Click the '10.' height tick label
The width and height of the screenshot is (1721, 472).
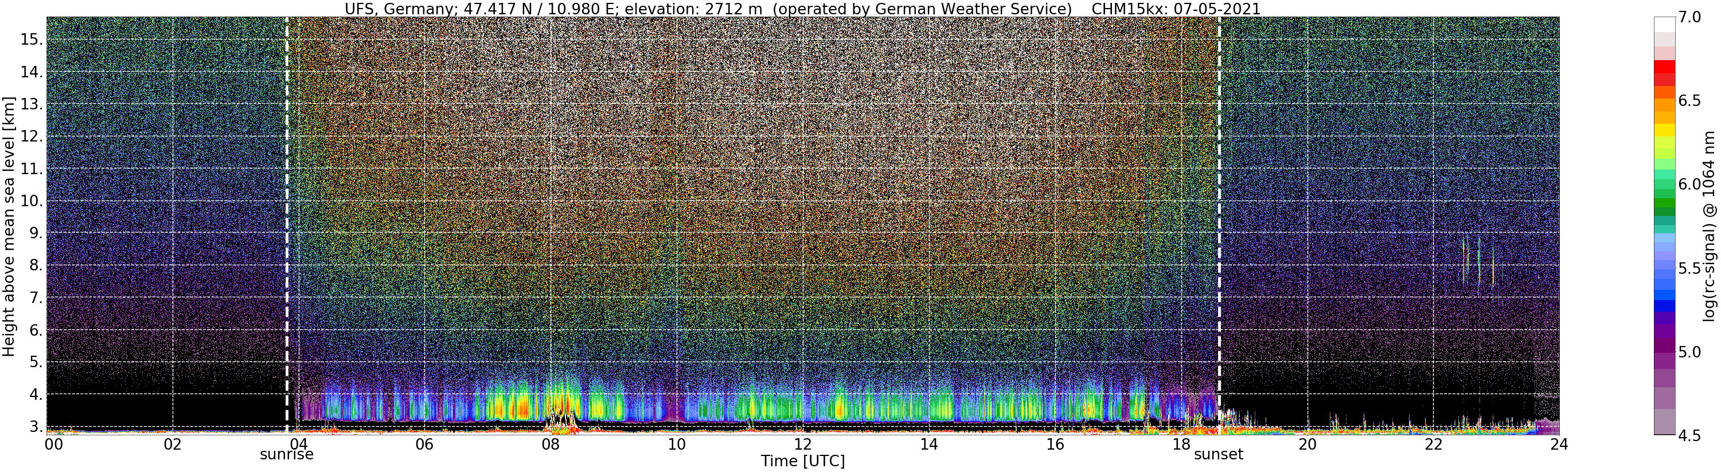tap(32, 201)
